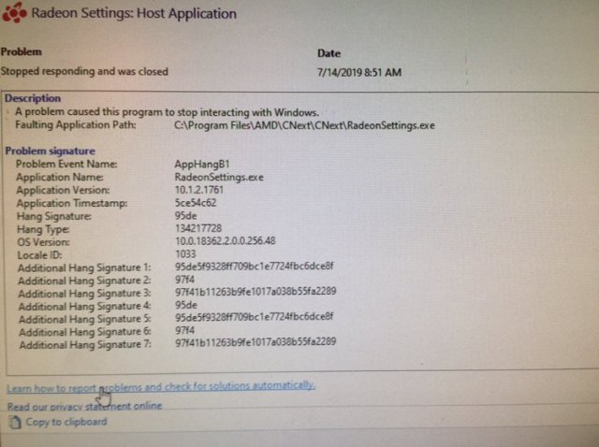The height and width of the screenshot is (447, 599).
Task: Open Read our privacy statement online link
Action: pos(84,406)
